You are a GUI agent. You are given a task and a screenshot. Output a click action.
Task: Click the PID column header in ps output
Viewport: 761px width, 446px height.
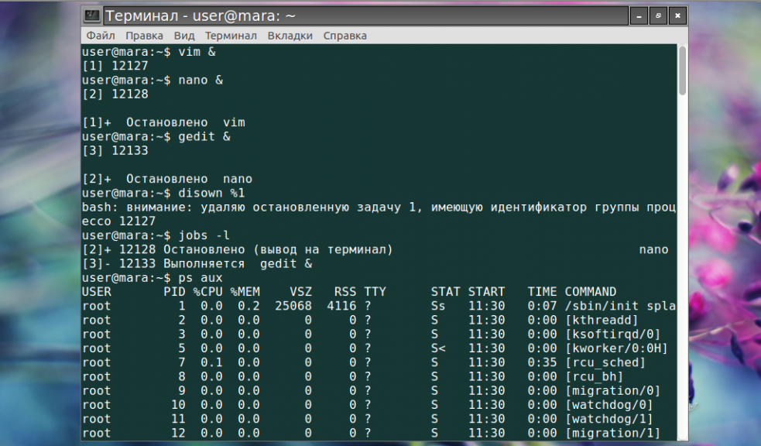(174, 292)
